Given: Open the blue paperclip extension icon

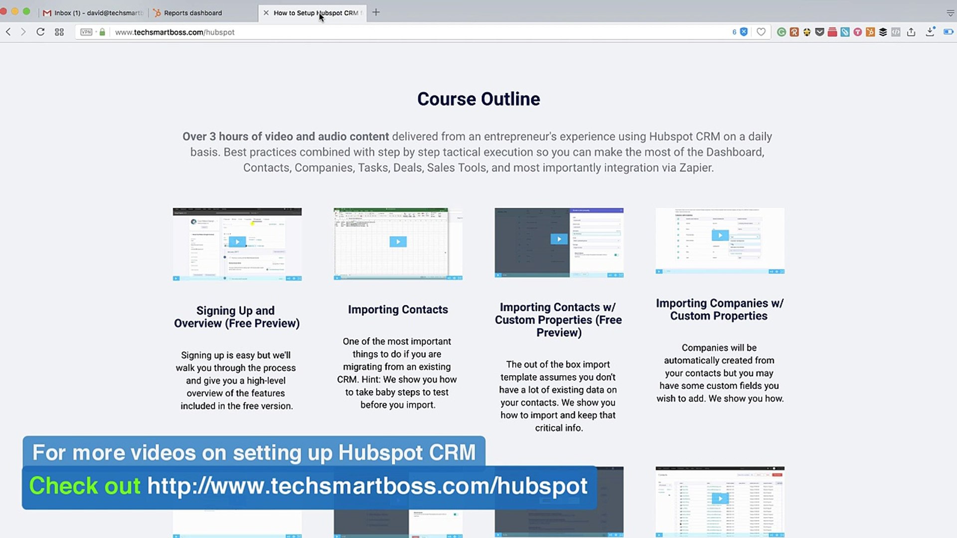Looking at the screenshot, I should (x=845, y=32).
